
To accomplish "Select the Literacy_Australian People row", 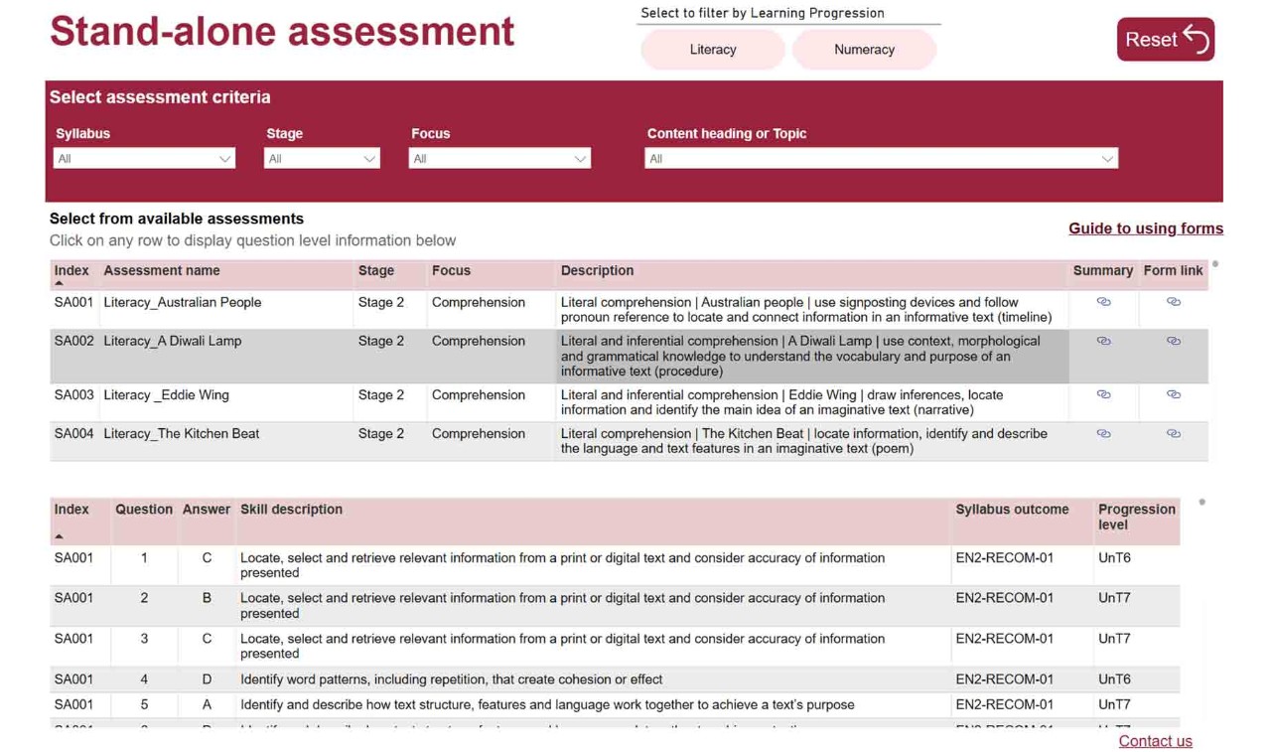I will pos(629,310).
